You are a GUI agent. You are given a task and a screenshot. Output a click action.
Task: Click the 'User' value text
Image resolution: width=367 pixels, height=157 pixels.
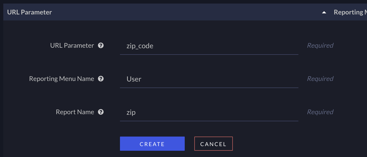(x=134, y=79)
